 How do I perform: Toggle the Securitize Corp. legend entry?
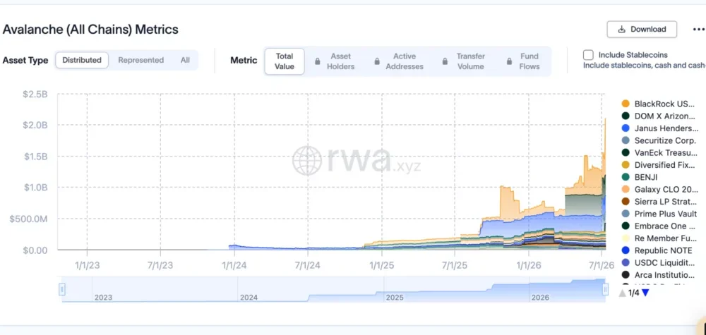[x=659, y=140]
